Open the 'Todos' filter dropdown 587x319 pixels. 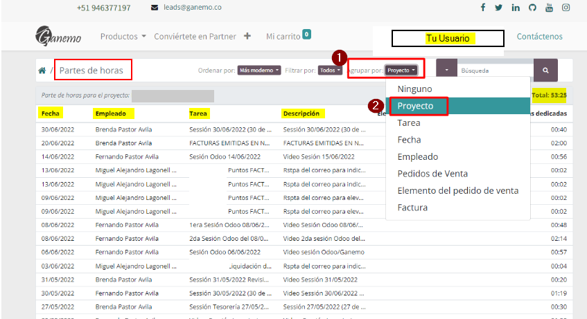(x=331, y=70)
